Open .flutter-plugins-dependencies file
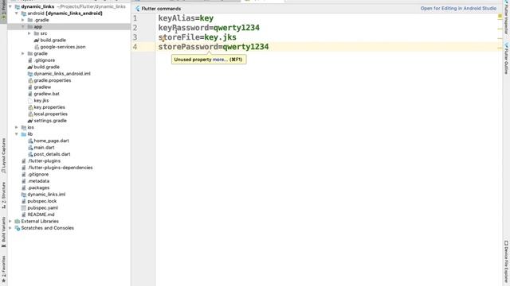 (60, 168)
